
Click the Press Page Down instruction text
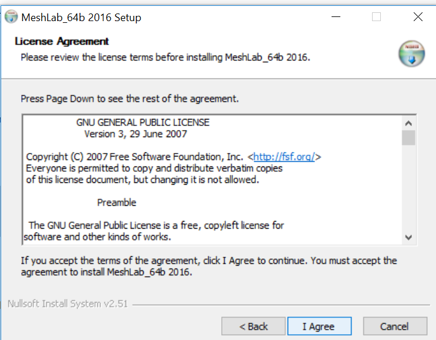coord(130,98)
